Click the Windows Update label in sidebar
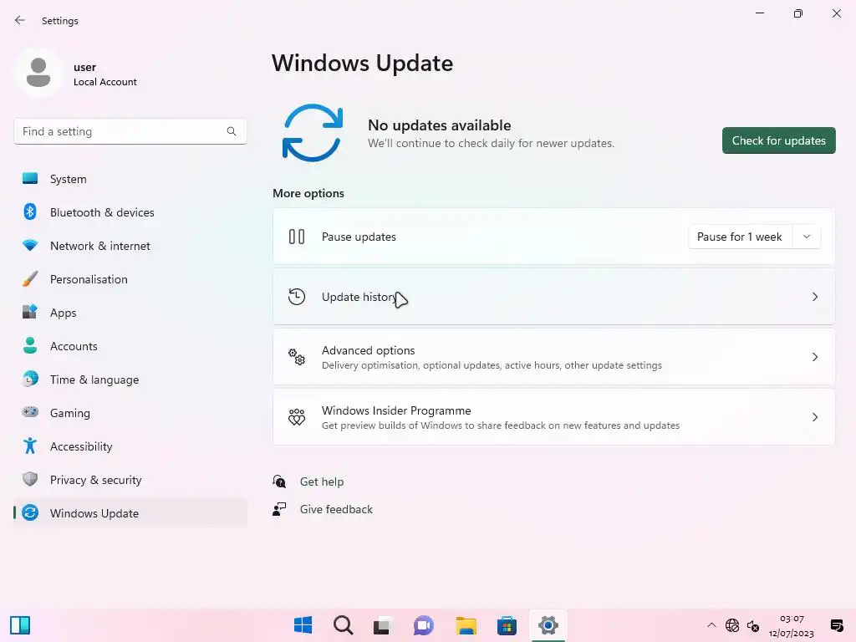Viewport: 856px width, 642px height. [94, 513]
